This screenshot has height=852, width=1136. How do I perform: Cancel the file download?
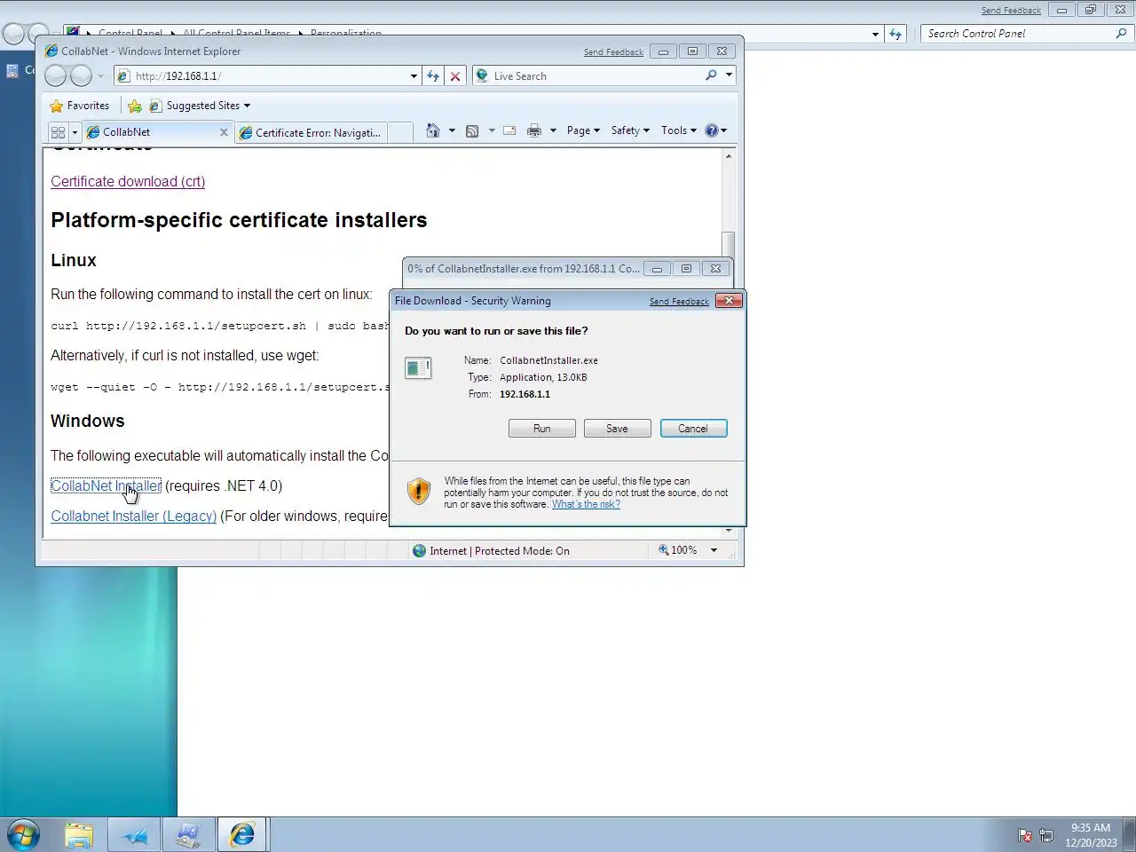pyautogui.click(x=693, y=428)
